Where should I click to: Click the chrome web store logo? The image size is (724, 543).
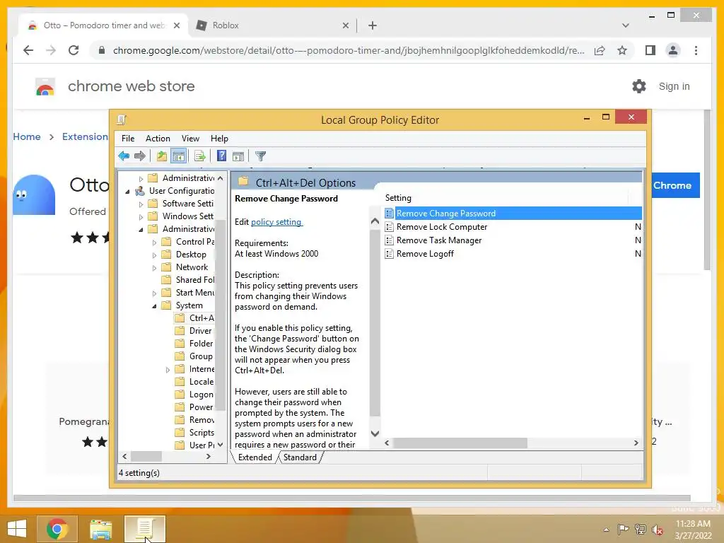tap(45, 87)
